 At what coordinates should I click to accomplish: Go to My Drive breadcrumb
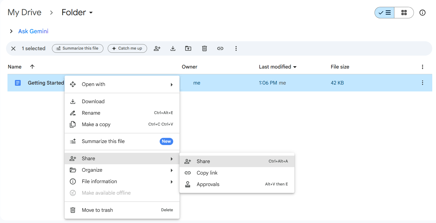tap(24, 12)
